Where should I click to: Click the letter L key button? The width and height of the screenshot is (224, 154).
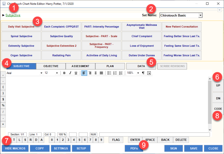[20, 140]
